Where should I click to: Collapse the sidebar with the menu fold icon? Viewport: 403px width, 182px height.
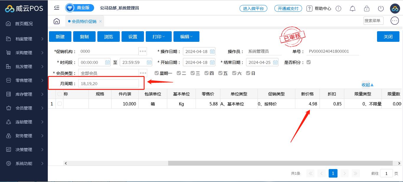(x=57, y=8)
